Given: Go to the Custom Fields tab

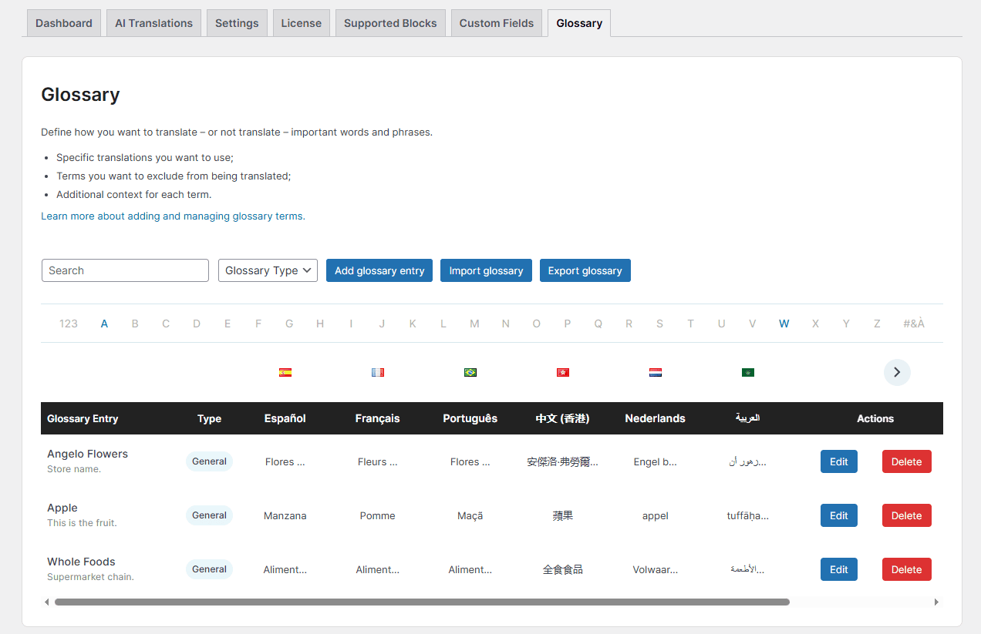Looking at the screenshot, I should coord(496,23).
